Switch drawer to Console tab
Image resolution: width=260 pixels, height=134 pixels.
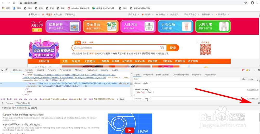pos(9,103)
